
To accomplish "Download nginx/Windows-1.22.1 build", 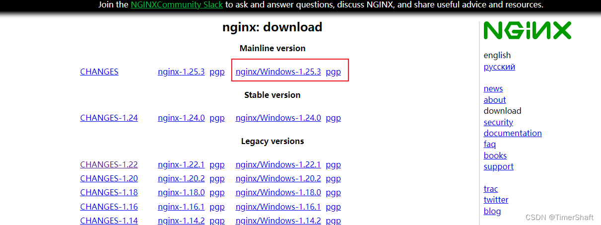I will pos(278,164).
